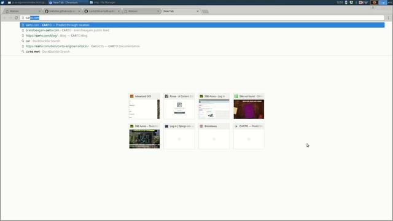Open the Log in Django site thumbnail
Screen dimensions: 393x221
(179, 136)
